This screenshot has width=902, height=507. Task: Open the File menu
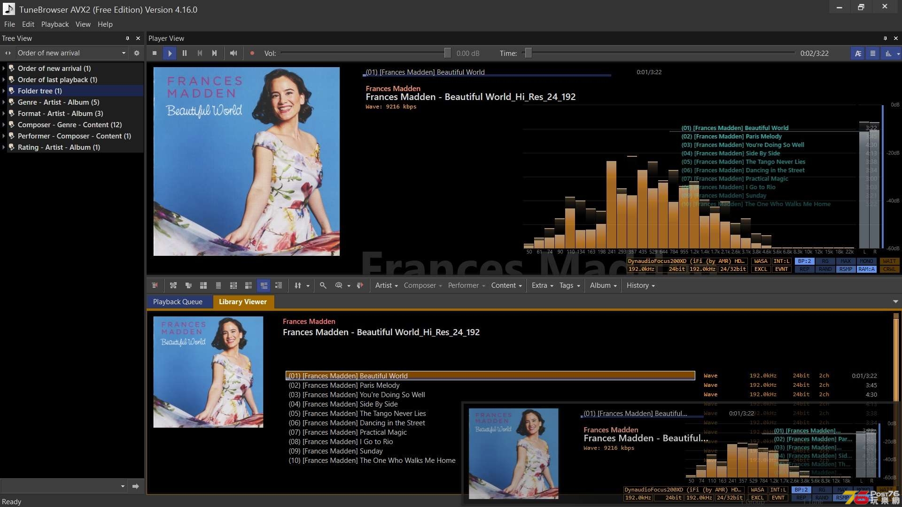click(x=9, y=24)
